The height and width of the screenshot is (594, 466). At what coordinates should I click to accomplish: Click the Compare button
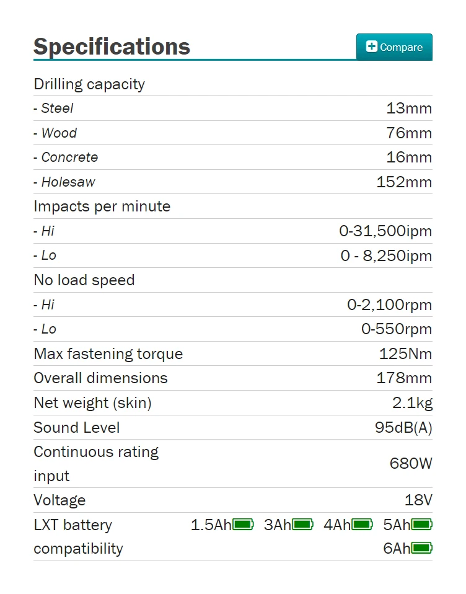click(394, 47)
